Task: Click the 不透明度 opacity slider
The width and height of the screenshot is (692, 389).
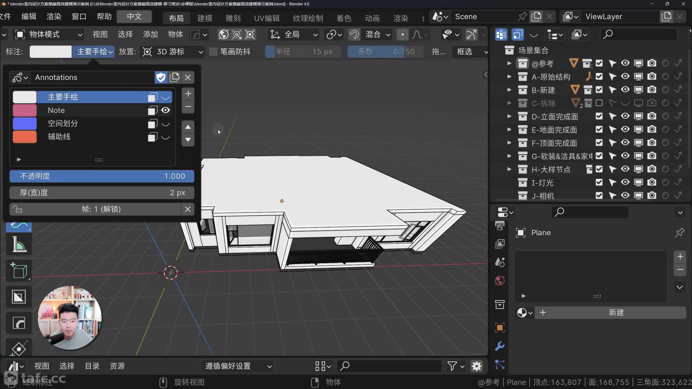Action: point(102,176)
